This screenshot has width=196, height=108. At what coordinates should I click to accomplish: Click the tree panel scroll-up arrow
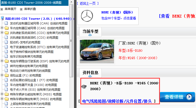pos(71,2)
